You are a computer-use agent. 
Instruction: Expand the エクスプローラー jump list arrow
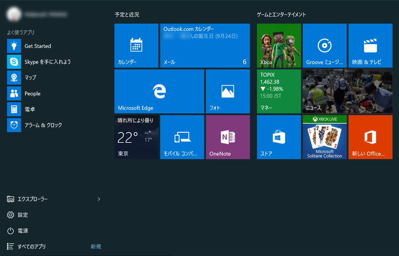point(99,199)
